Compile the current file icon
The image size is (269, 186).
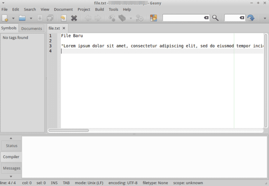tap(112, 18)
